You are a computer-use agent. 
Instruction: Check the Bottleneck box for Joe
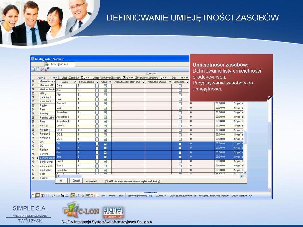point(180,148)
